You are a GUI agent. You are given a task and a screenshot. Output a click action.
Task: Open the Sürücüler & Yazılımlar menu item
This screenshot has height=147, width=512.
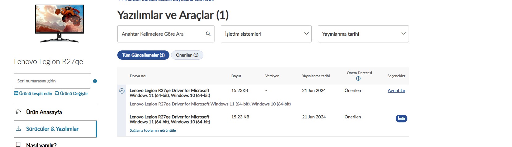point(52,129)
